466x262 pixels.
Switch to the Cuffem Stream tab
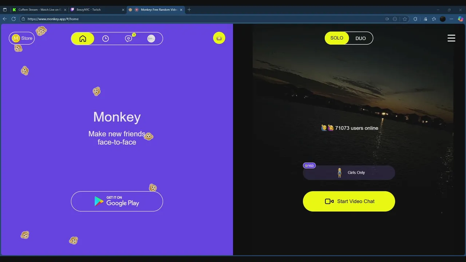click(x=39, y=10)
